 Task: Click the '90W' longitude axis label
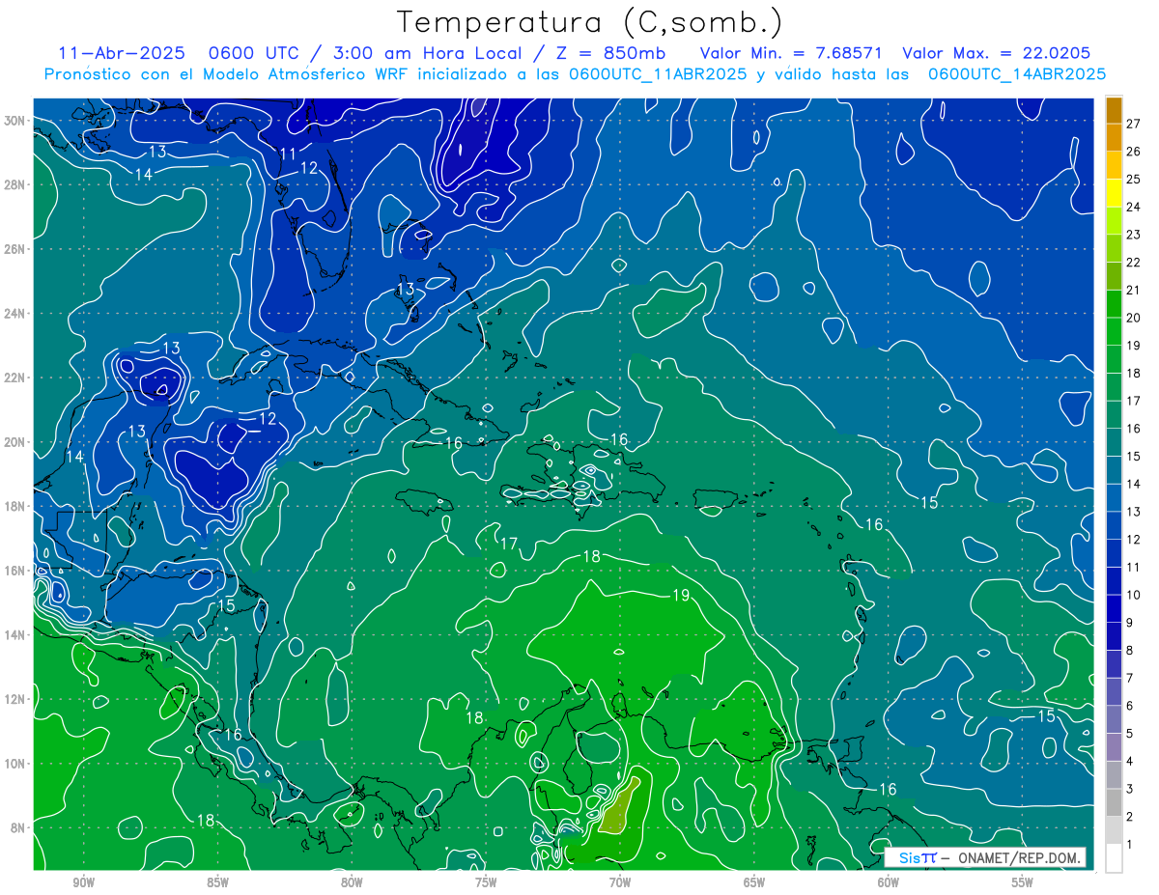pos(83,882)
